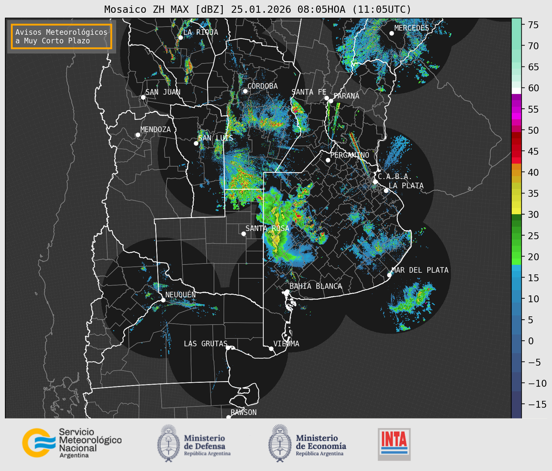
Task: Click the Ministerio de Economía emblem
Action: pos(280,443)
